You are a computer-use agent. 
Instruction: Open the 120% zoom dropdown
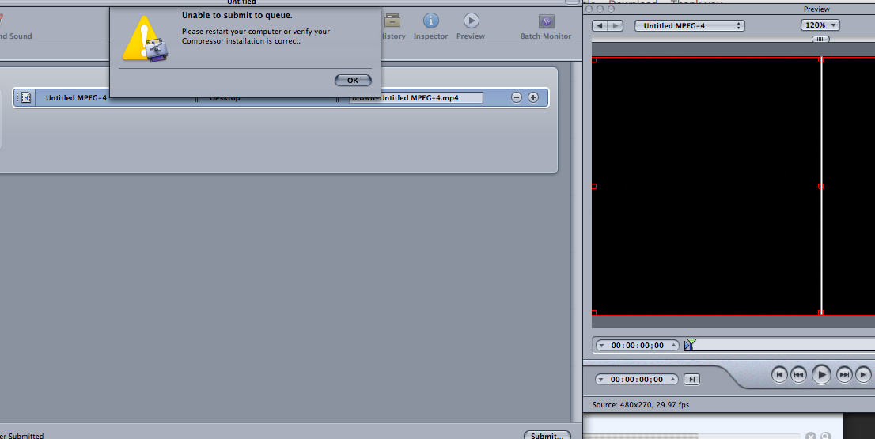pos(820,25)
